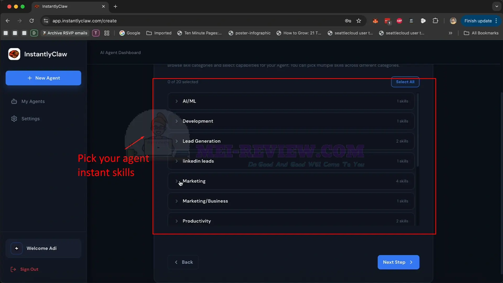Screen dimensions: 503x283
Task: Open the Extensions puzzle icon
Action: (435, 21)
